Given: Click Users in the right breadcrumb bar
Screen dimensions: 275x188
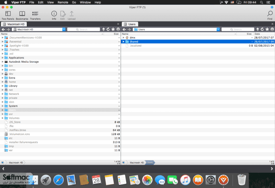Looking at the screenshot, I should pos(150,163).
